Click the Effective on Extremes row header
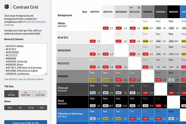 (72, 115)
